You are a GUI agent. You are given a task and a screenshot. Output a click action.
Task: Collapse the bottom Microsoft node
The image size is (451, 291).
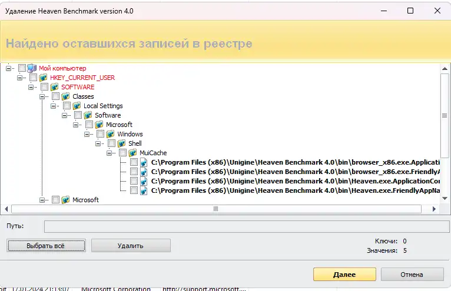point(42,200)
